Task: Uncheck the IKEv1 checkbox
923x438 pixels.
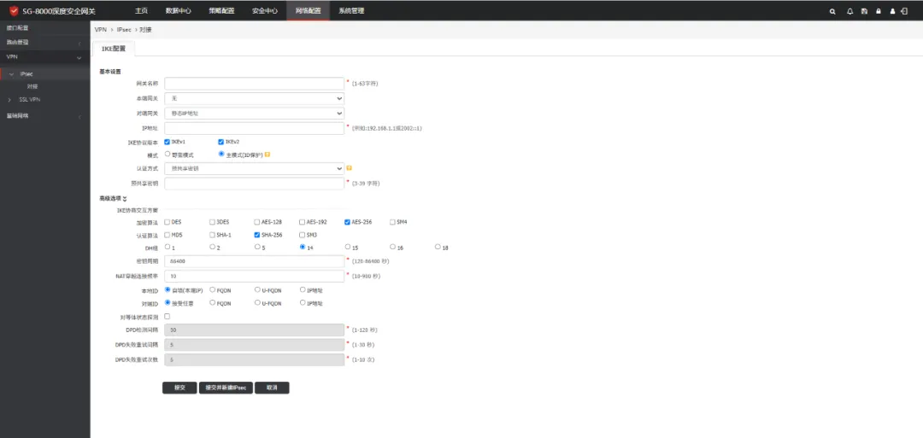Action: [168, 141]
